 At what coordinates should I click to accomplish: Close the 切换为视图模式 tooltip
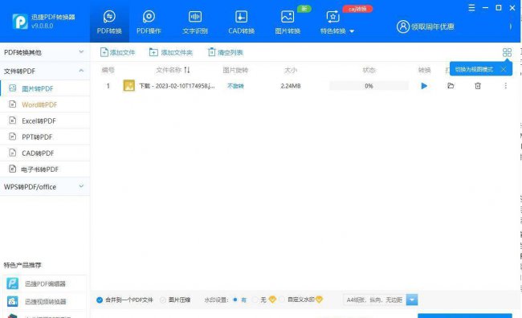(504, 69)
